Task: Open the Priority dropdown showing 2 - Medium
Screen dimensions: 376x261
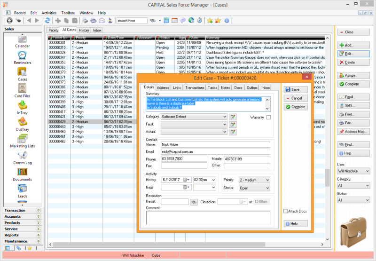Action: pos(254,180)
